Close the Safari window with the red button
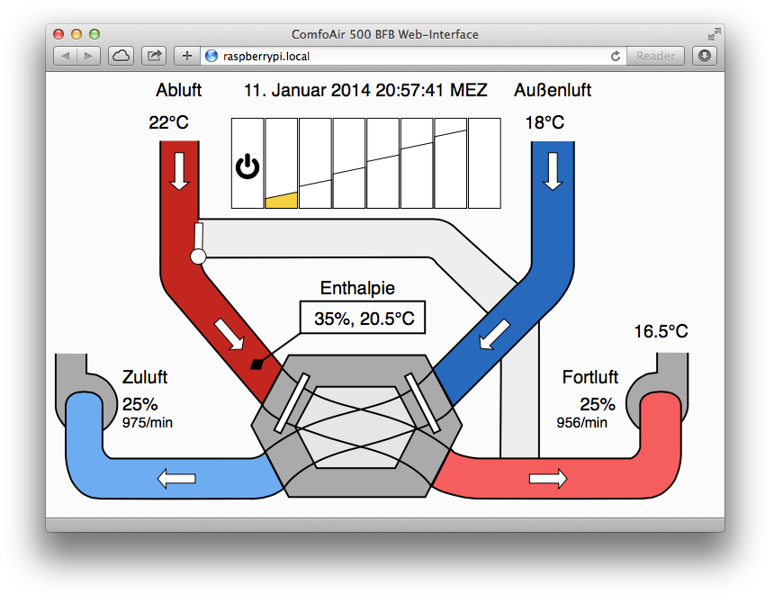 click(58, 34)
